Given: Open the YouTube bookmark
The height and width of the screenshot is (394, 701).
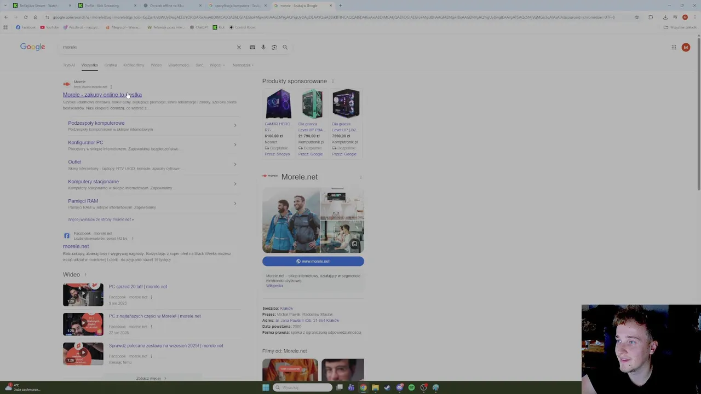Looking at the screenshot, I should pyautogui.click(x=49, y=27).
